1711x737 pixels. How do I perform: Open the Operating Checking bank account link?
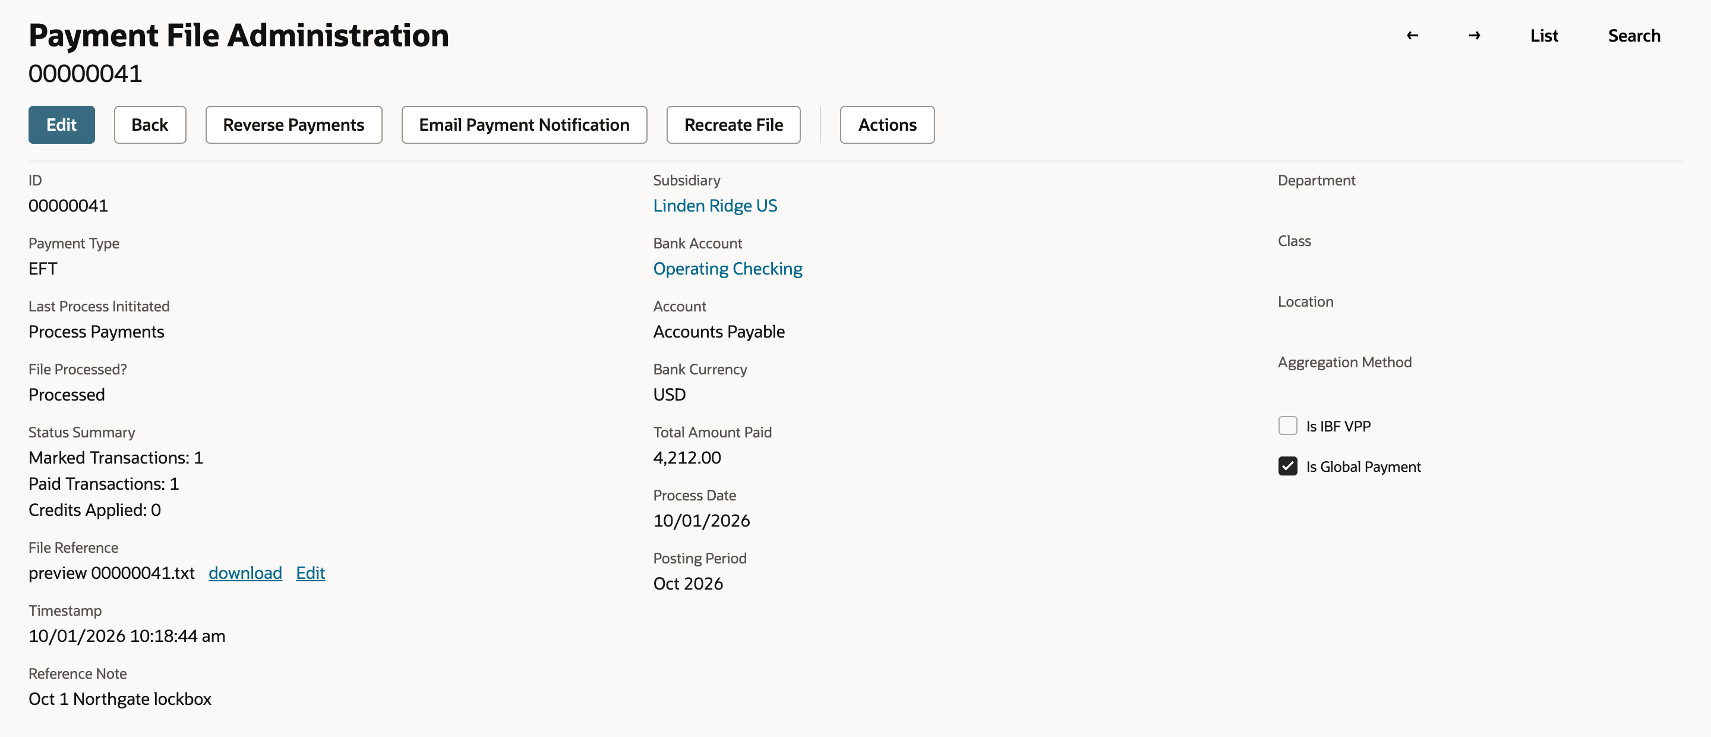pos(727,269)
